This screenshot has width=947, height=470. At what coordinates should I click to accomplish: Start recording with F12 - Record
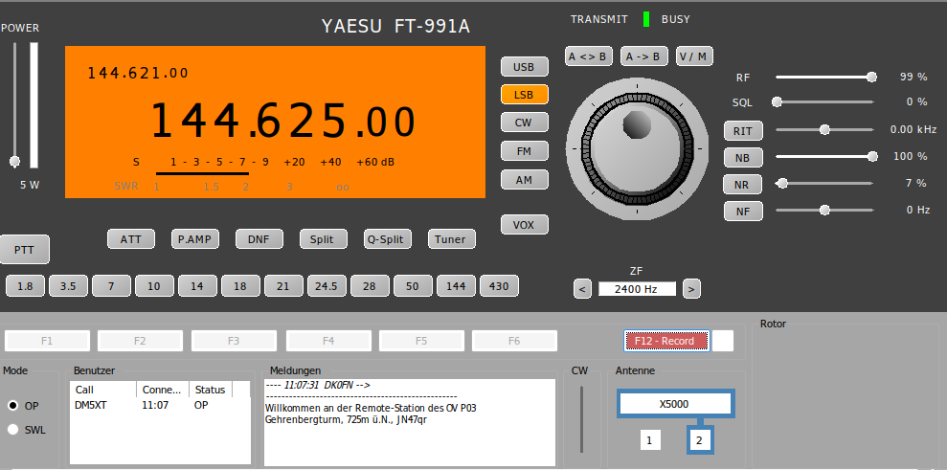666,341
